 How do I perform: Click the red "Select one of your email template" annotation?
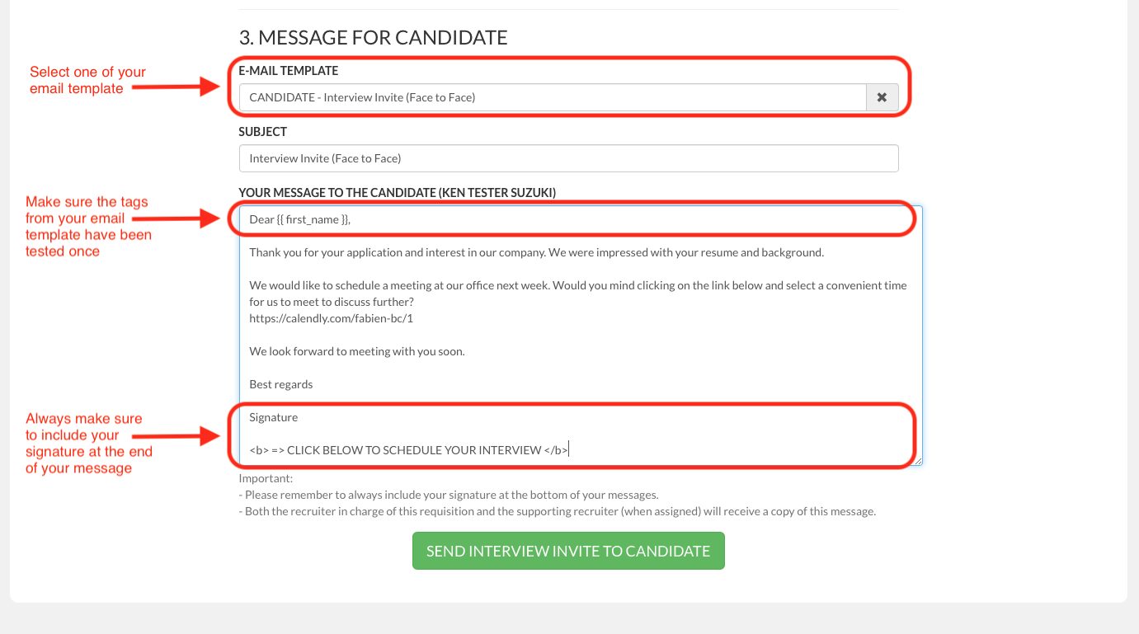(x=87, y=80)
